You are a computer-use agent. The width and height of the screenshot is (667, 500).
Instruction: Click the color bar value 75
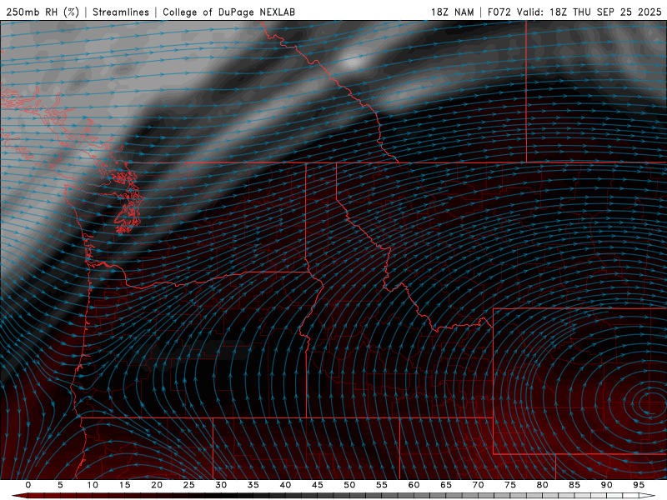[510, 485]
